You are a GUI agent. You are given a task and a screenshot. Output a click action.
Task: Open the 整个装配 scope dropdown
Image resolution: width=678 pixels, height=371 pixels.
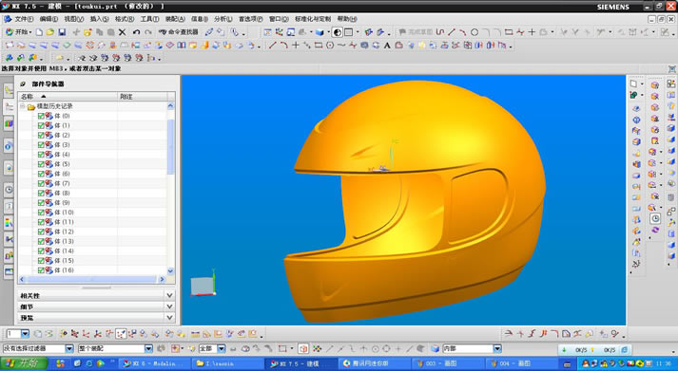(x=148, y=348)
